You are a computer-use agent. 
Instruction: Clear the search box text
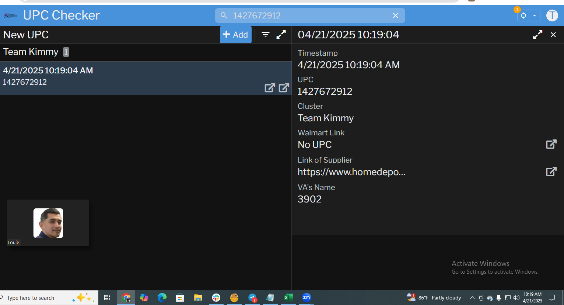[x=395, y=15]
